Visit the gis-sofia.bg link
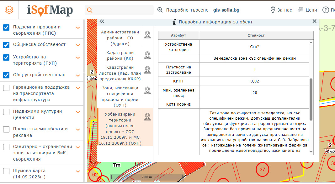 (227, 10)
